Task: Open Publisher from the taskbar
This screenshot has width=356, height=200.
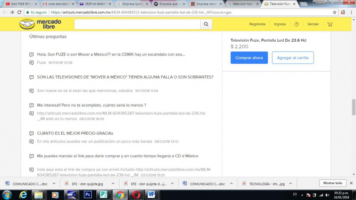Action: [104, 195]
